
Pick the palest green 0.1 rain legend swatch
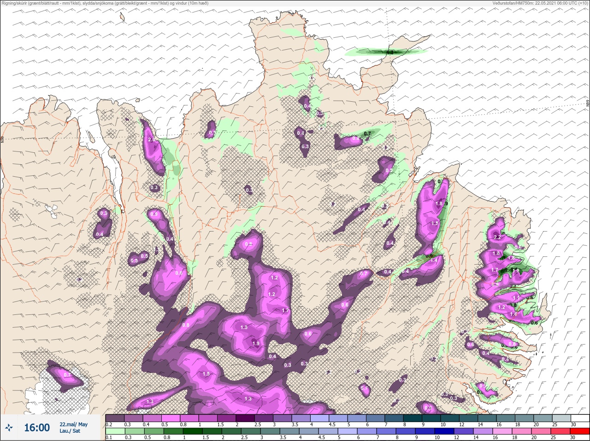[115, 432]
